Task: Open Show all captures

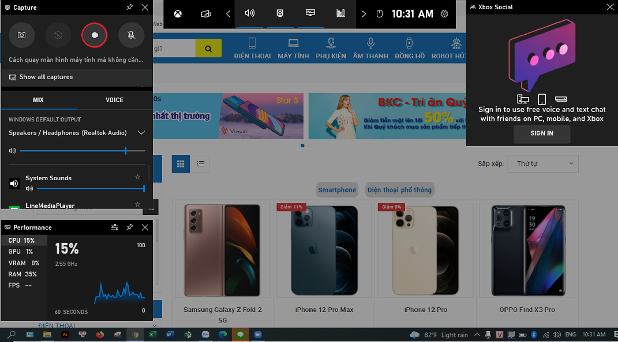Action: [x=77, y=77]
